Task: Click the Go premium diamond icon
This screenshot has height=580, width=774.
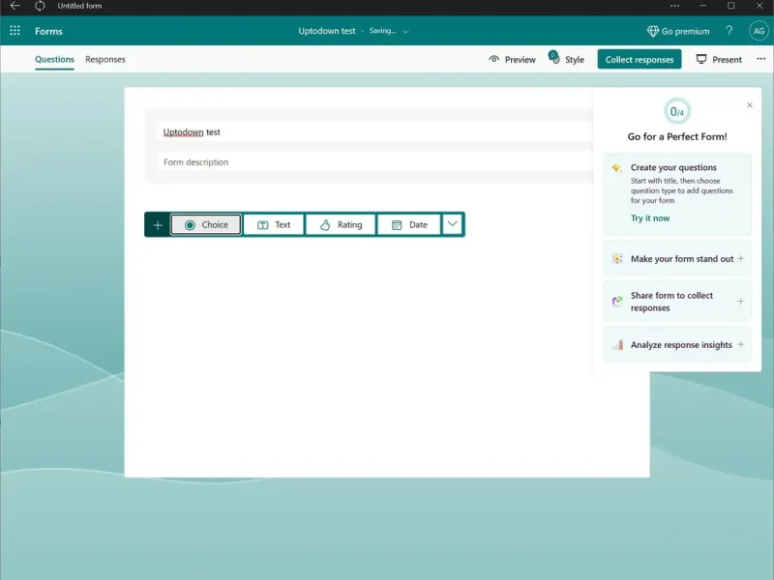Action: 652,31
